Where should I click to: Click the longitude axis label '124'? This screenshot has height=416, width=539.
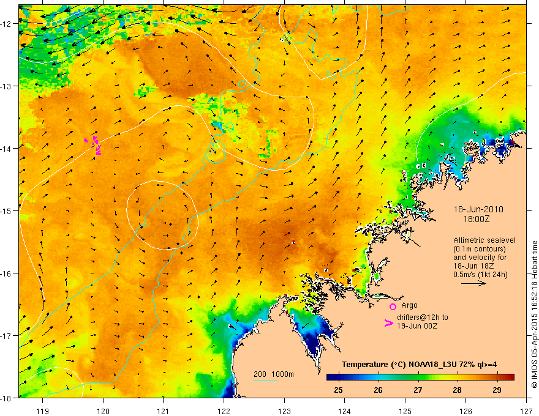click(345, 411)
